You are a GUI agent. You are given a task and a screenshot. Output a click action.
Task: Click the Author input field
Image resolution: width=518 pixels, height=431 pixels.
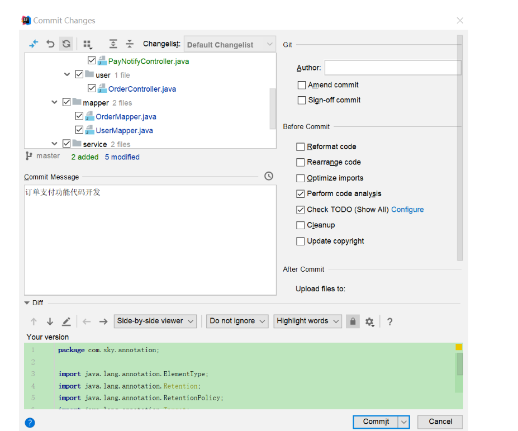pyautogui.click(x=393, y=68)
